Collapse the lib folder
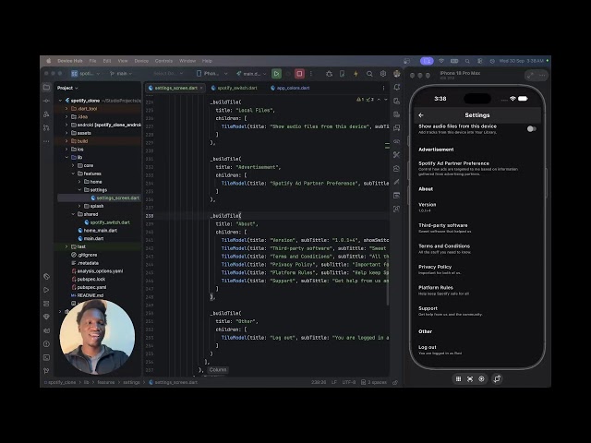This screenshot has width=591, height=443. tap(66, 158)
